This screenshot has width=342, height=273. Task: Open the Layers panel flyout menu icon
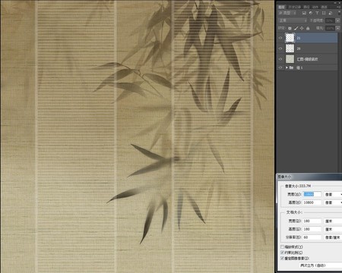pos(339,7)
